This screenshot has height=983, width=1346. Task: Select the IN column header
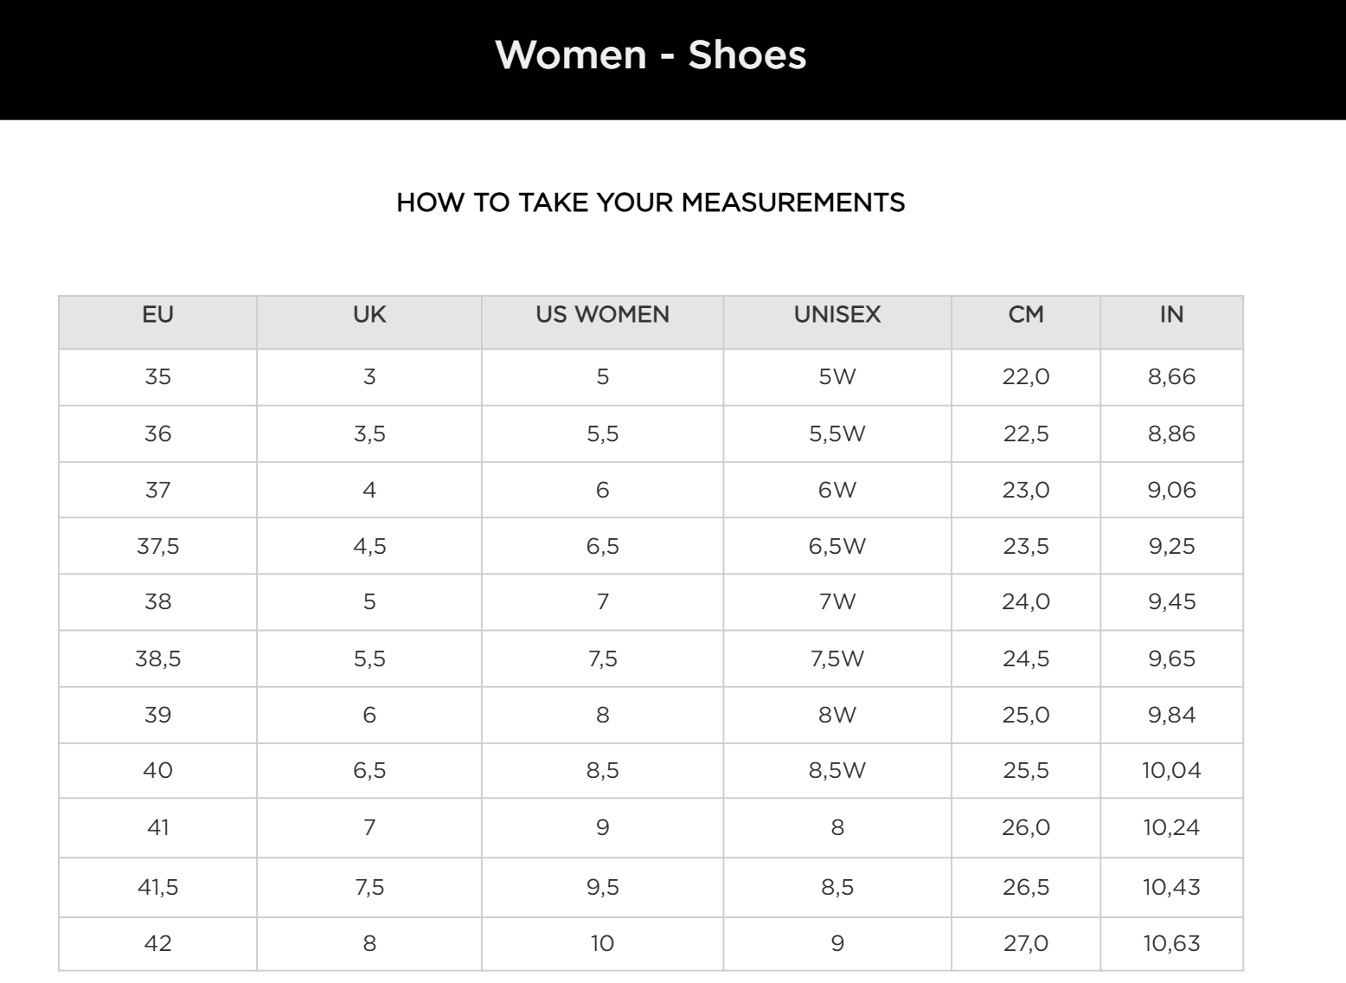[1171, 315]
